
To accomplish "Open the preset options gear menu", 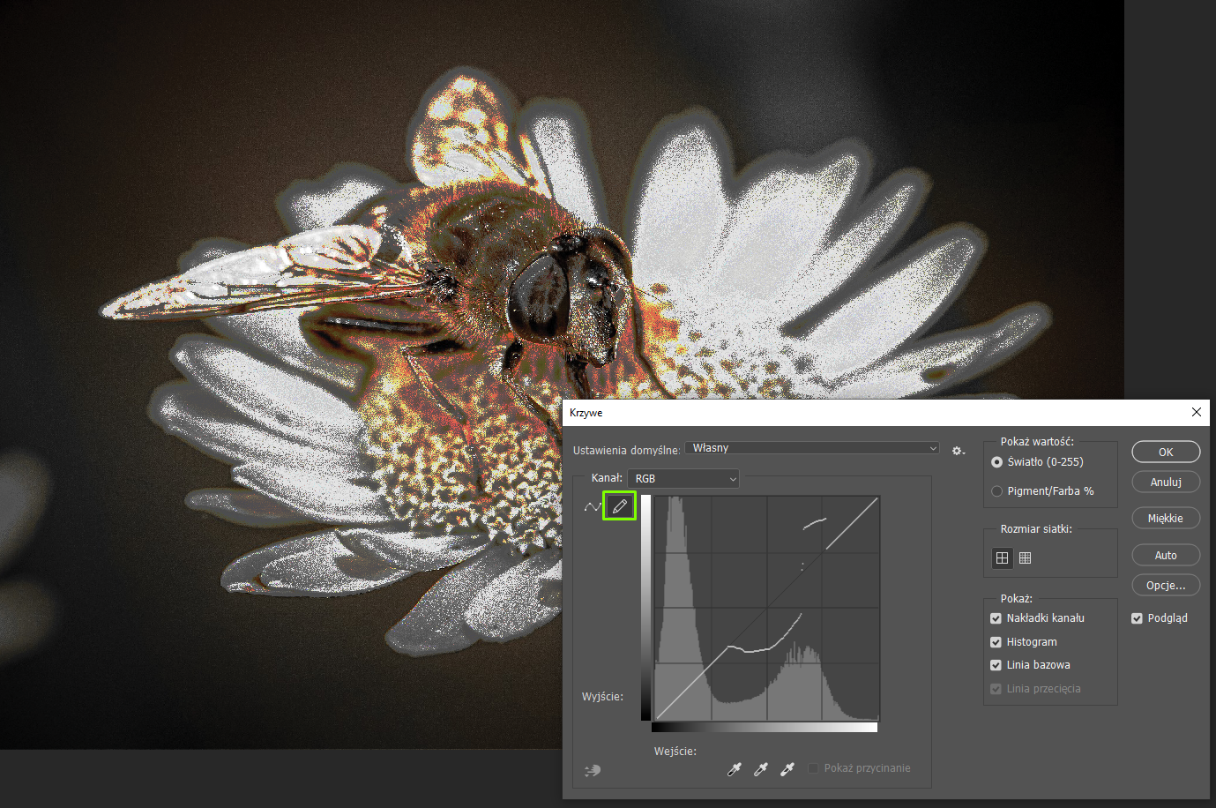I will (x=958, y=451).
